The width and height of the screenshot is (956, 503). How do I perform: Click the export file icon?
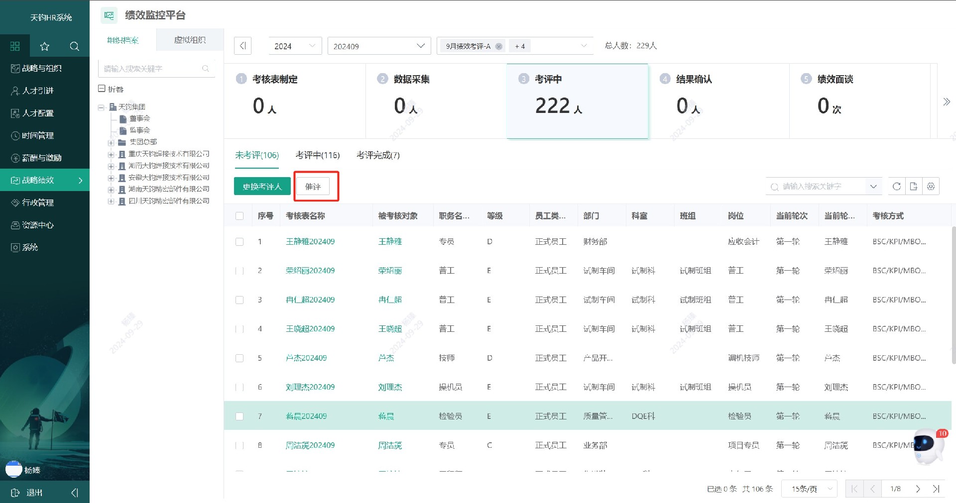coord(914,186)
